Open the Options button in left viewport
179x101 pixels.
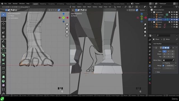(65, 10)
